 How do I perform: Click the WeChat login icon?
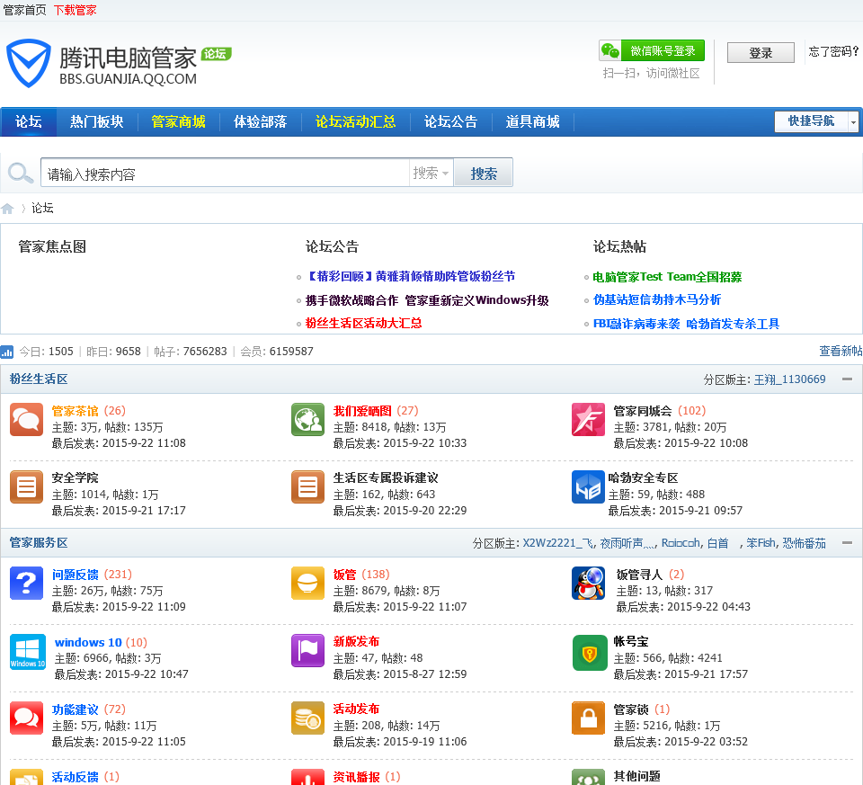609,50
